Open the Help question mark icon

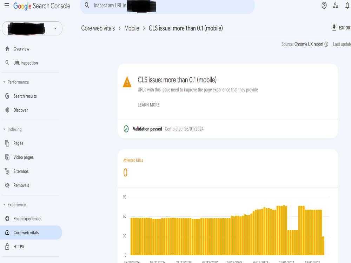coord(324,5)
